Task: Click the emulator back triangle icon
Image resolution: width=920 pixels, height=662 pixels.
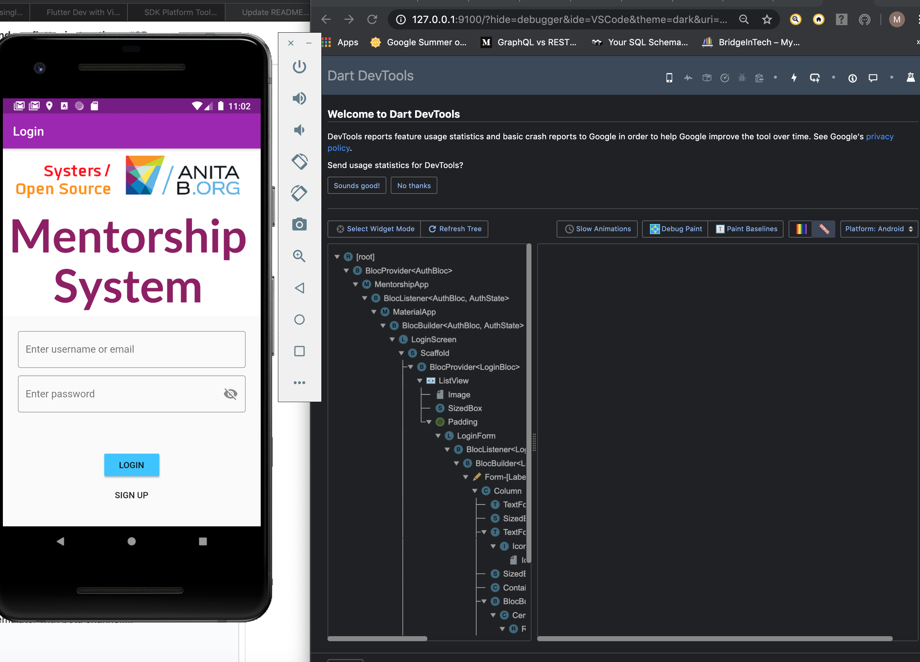Action: pyautogui.click(x=299, y=288)
